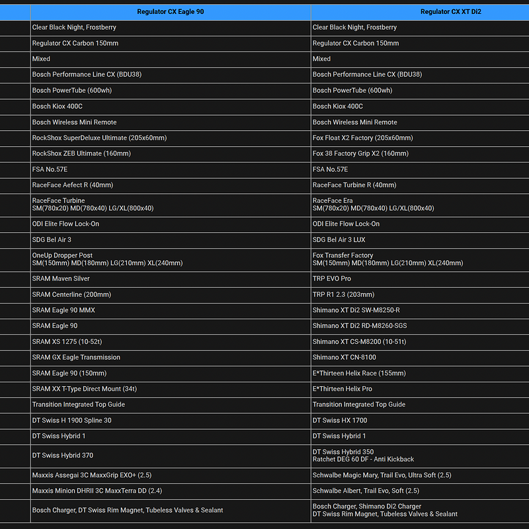The width and height of the screenshot is (529, 529).
Task: Click the XT Di2 Bosch PowerTube (600wh) cell
Action: 420,91
